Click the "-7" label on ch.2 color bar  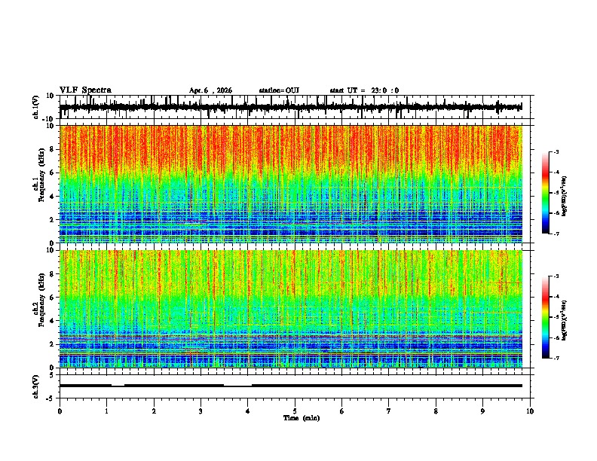556,358
